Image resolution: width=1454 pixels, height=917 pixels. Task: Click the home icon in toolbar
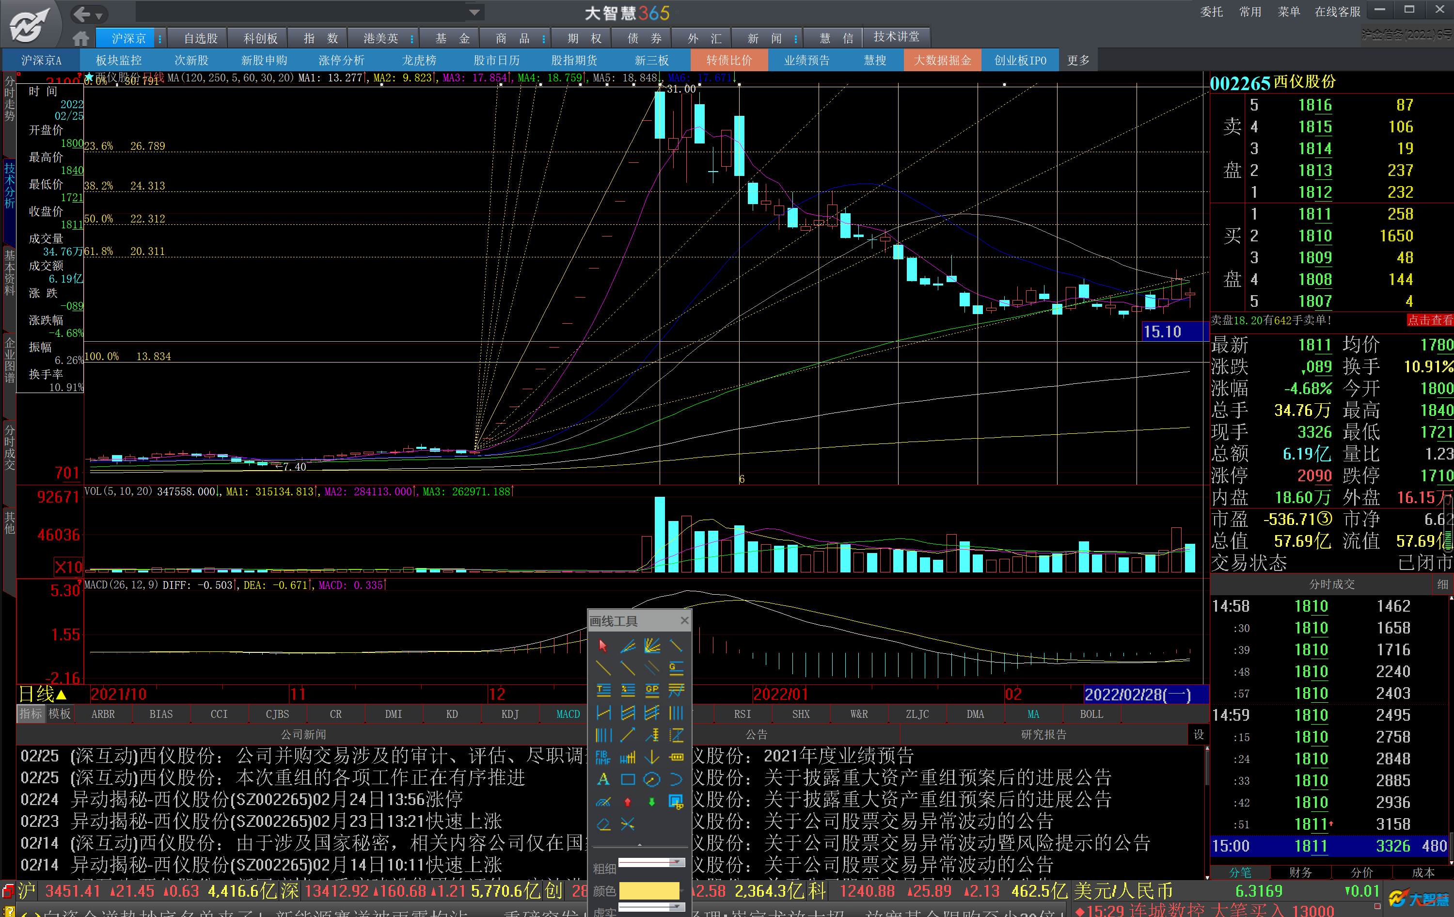(80, 39)
